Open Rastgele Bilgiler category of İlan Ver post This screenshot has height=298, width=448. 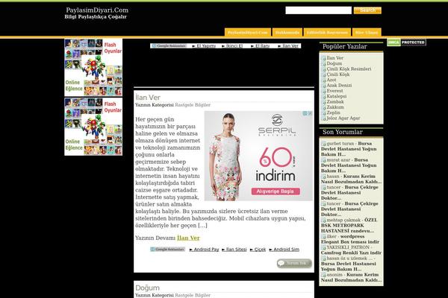pyautogui.click(x=193, y=105)
